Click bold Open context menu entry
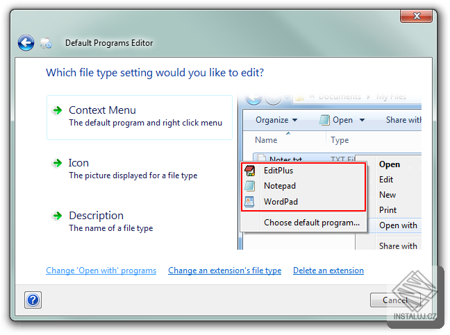This screenshot has width=450, height=335. click(390, 164)
